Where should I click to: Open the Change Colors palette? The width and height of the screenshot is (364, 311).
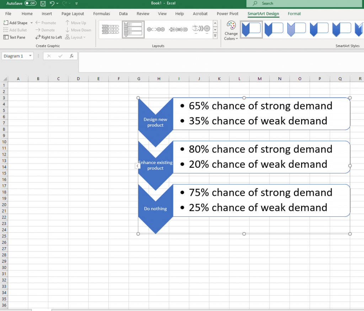coord(231,31)
